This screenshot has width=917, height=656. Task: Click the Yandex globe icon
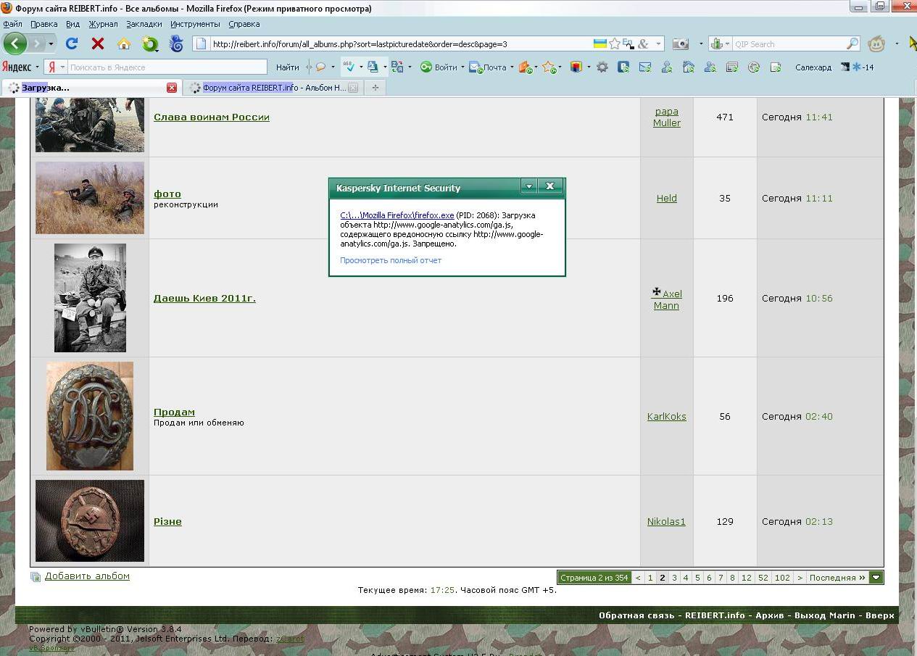pyautogui.click(x=753, y=67)
